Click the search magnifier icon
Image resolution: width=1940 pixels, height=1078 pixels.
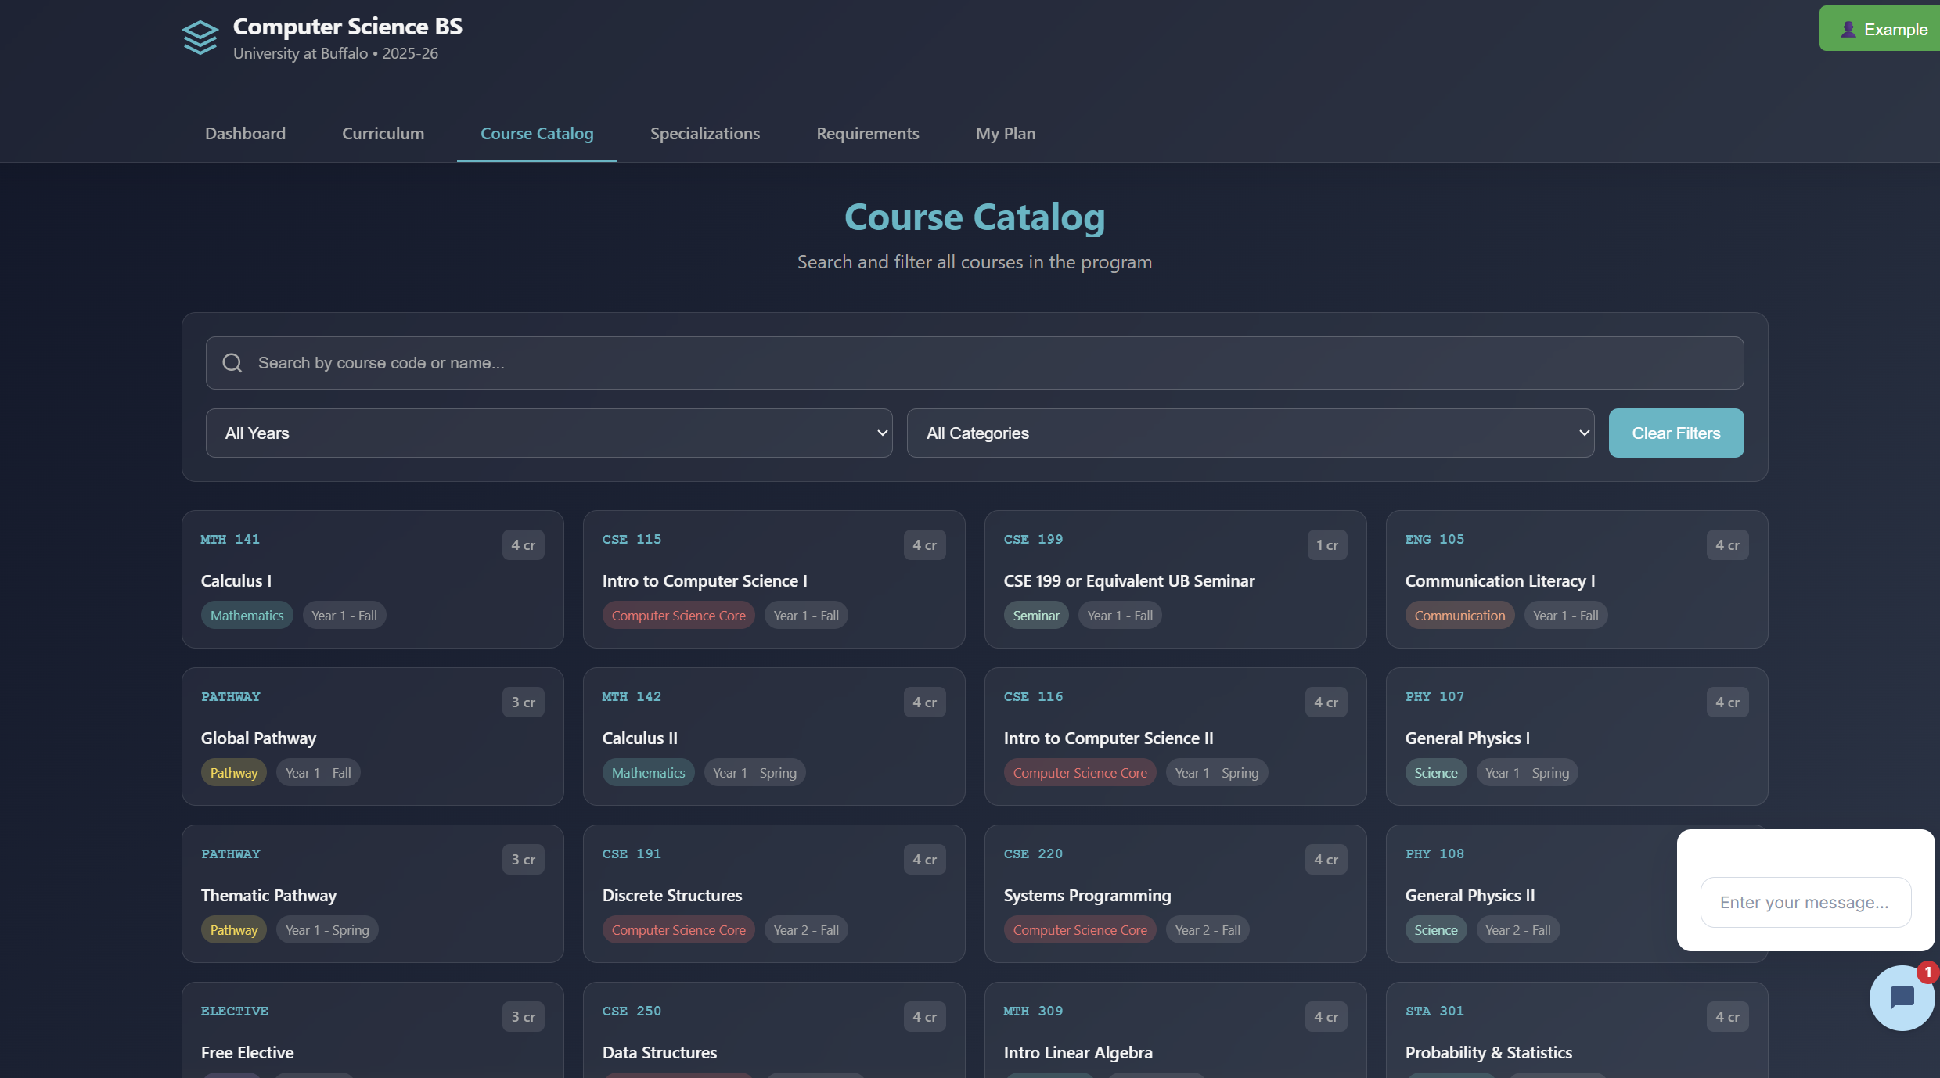pyautogui.click(x=232, y=363)
